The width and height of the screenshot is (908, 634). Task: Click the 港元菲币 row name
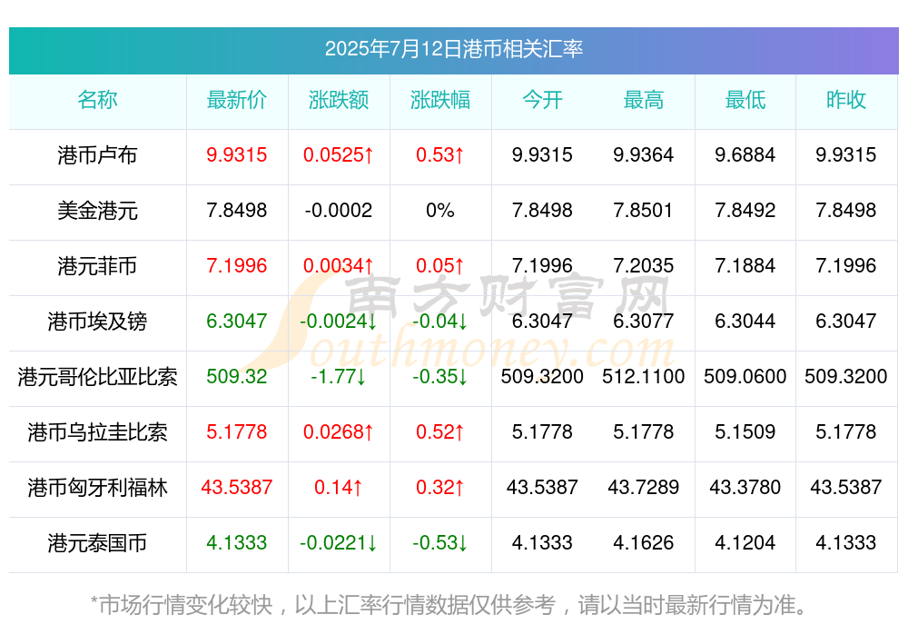pyautogui.click(x=97, y=266)
